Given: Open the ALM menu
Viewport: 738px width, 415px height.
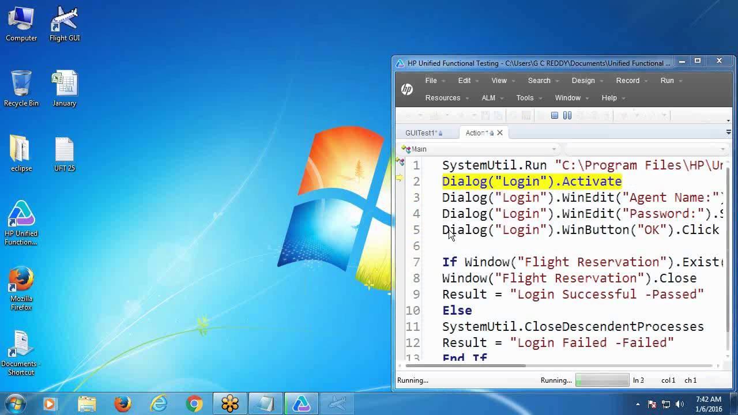Looking at the screenshot, I should 492,98.
